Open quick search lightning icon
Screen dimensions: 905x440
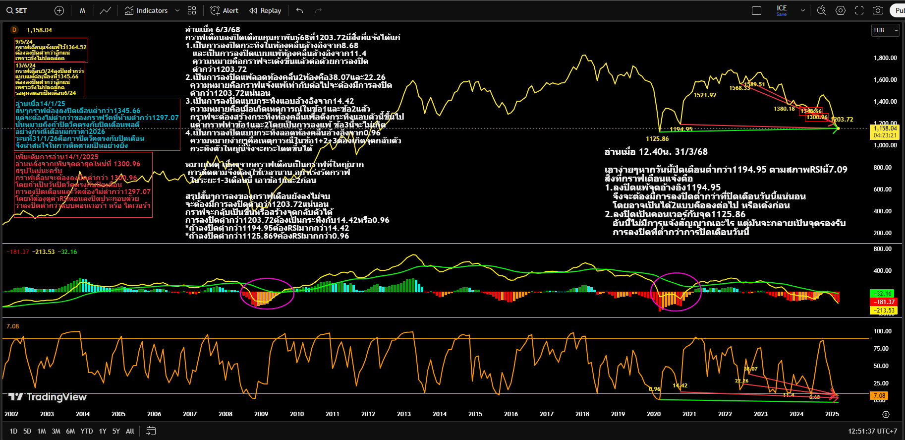822,10
